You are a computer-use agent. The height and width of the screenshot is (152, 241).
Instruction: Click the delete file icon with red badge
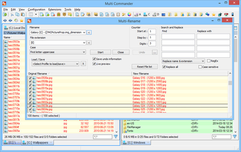tap(53, 14)
